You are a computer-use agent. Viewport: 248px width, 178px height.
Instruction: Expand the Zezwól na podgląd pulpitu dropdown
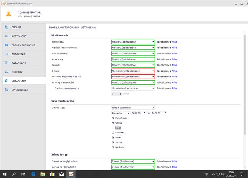[x=133, y=161]
